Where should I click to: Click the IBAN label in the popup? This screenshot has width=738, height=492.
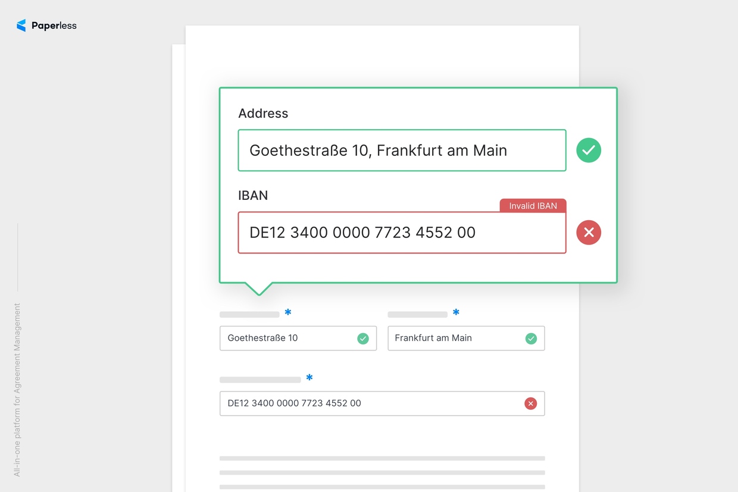[253, 196]
